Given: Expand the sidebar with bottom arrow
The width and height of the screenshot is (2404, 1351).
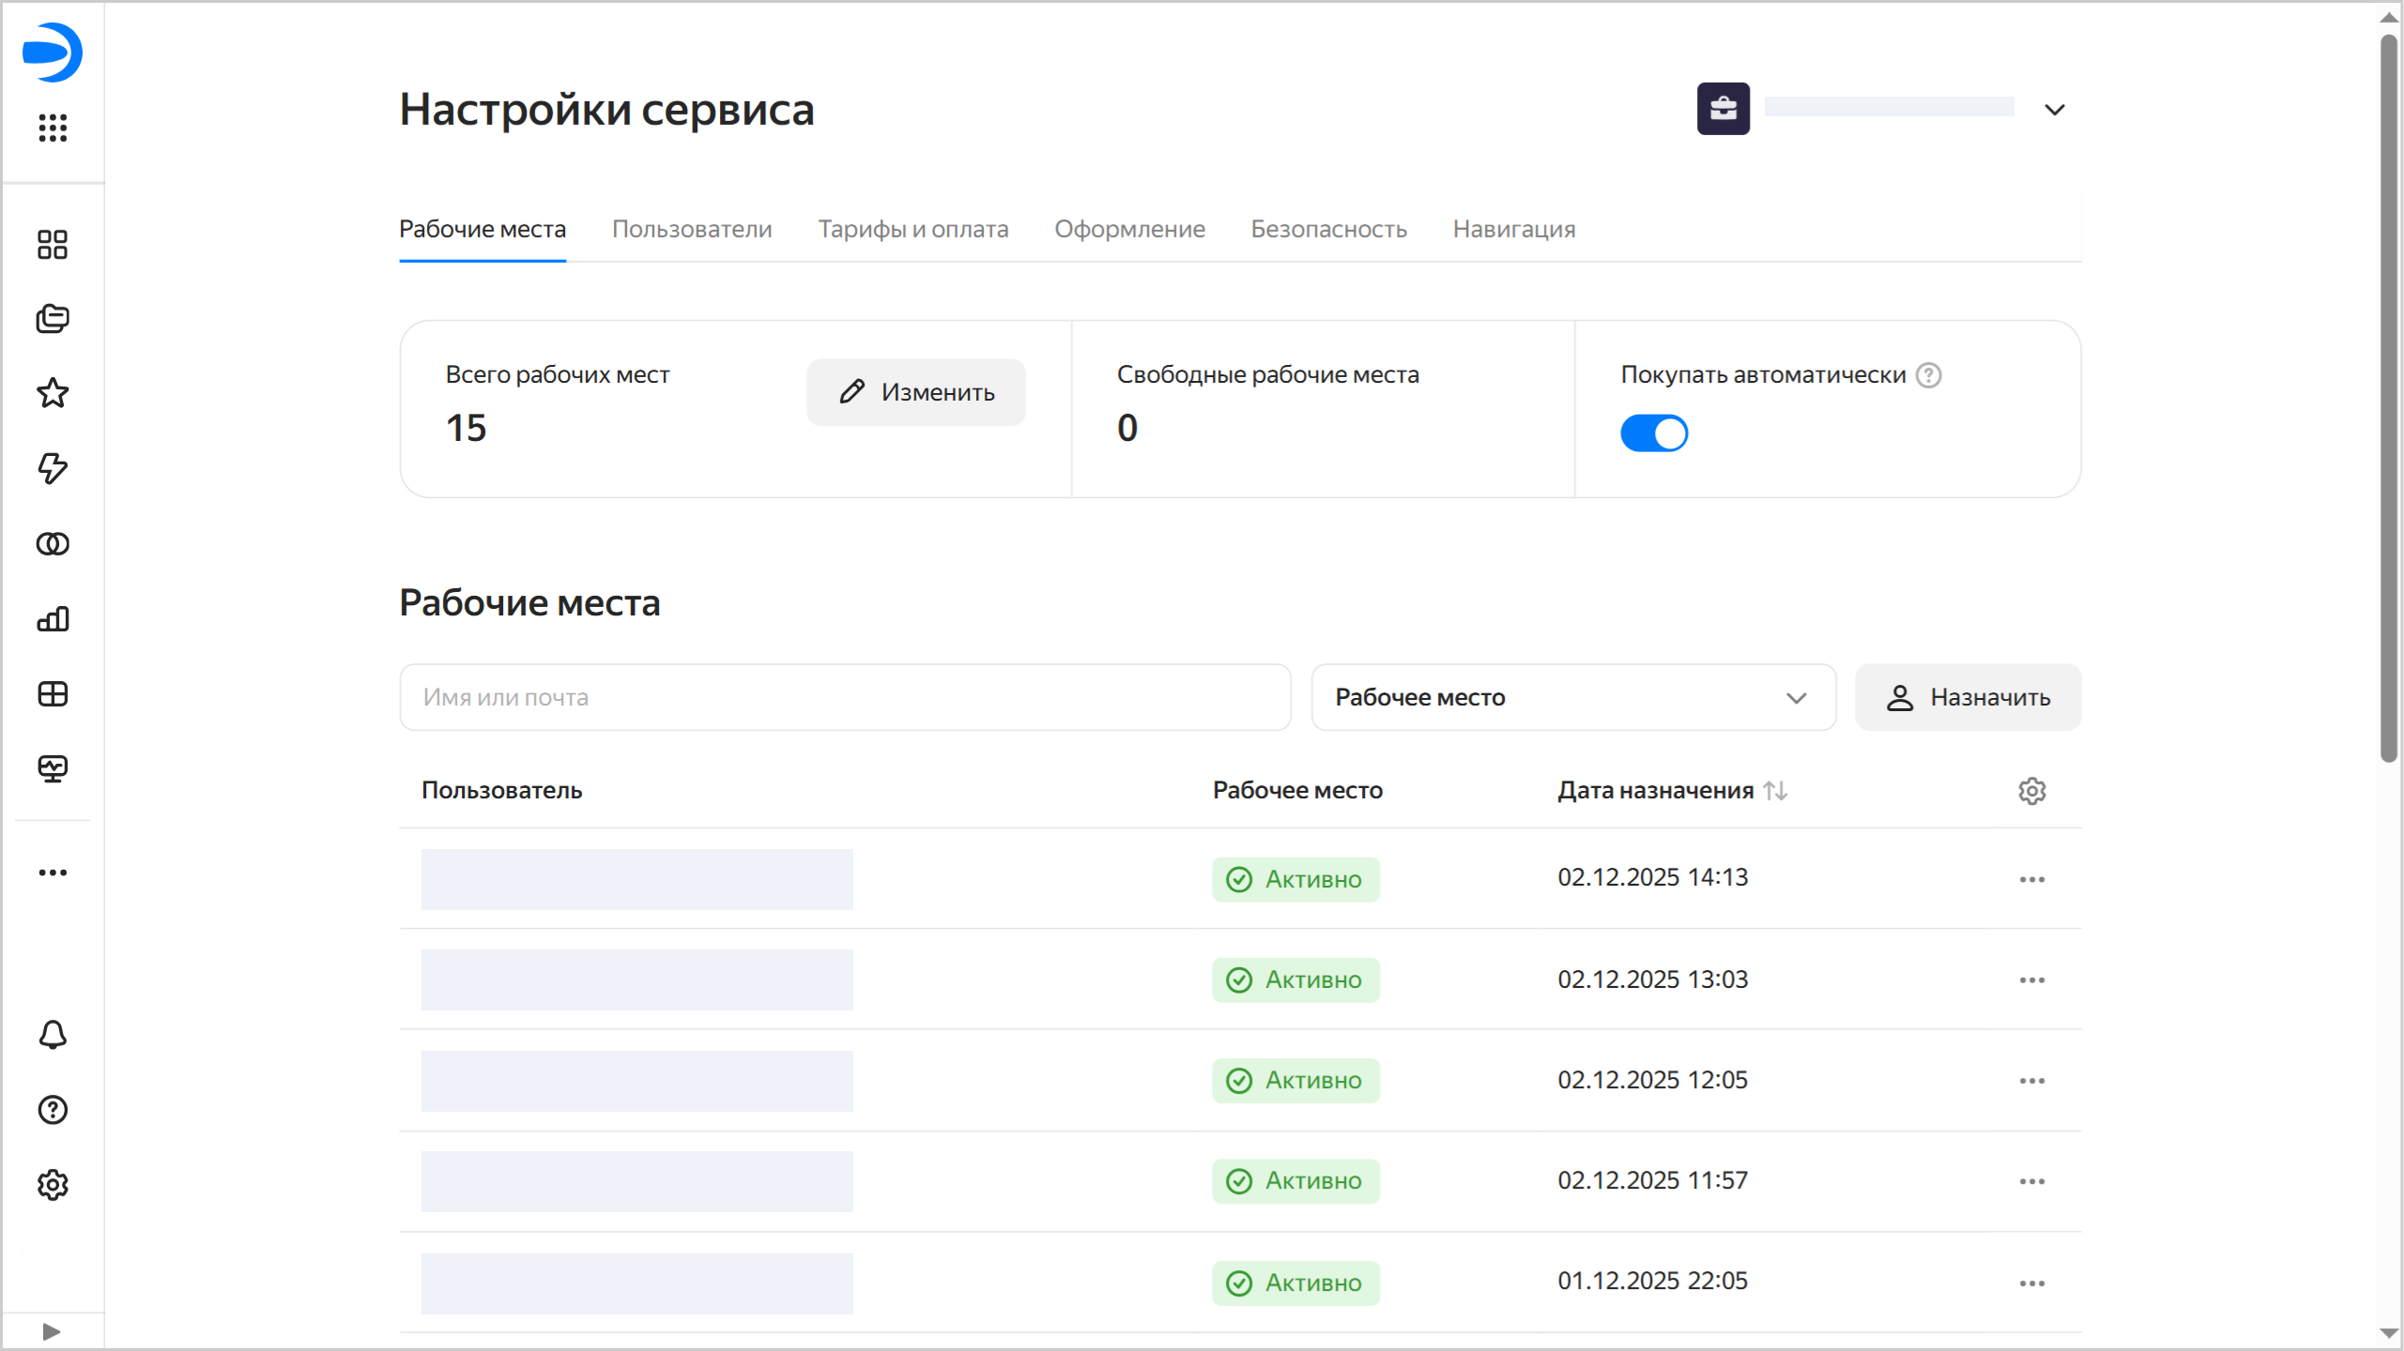Looking at the screenshot, I should tap(52, 1331).
